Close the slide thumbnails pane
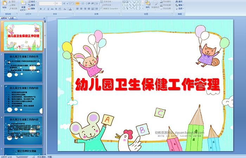 [44, 18]
